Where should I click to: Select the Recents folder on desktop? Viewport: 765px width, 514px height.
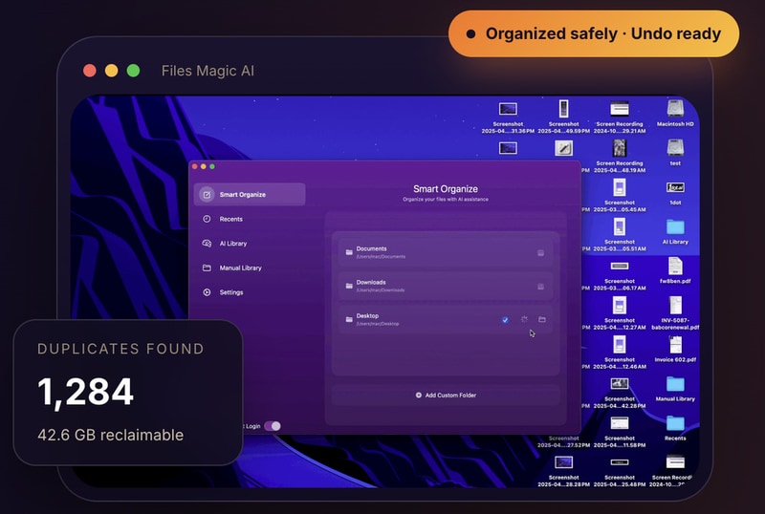[675, 424]
